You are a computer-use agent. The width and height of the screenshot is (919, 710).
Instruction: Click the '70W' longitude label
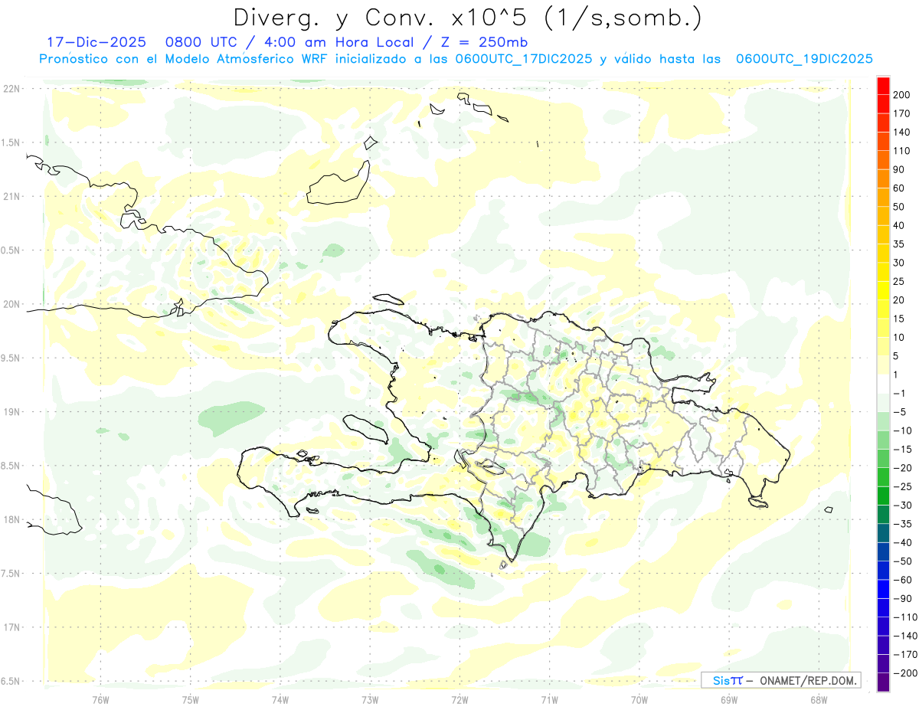click(639, 699)
